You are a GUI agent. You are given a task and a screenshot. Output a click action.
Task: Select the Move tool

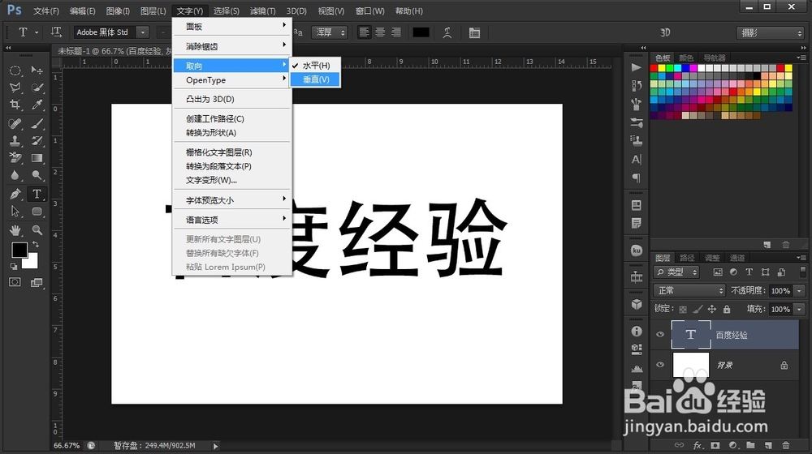(x=37, y=71)
